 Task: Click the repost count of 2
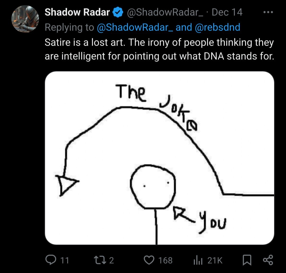(111, 260)
